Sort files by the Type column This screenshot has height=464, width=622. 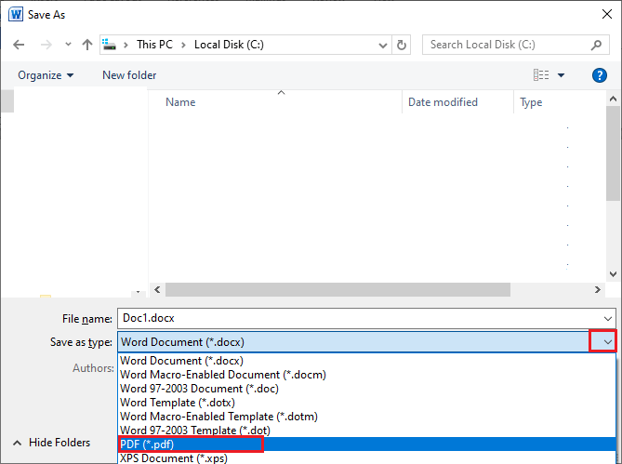(x=531, y=102)
